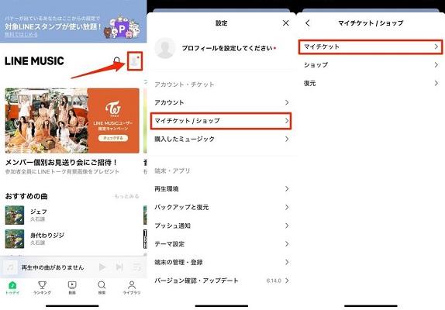Click the mini player play button

point(102,267)
